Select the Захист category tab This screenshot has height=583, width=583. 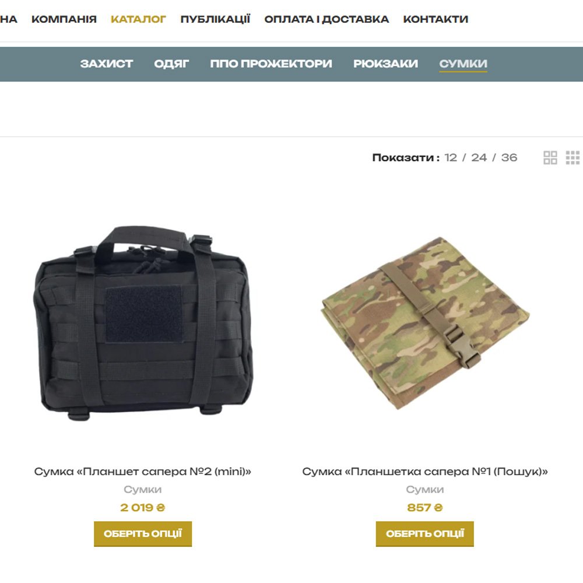(x=106, y=64)
